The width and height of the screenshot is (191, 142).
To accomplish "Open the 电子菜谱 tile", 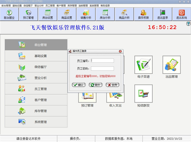I will (x=144, y=65).
